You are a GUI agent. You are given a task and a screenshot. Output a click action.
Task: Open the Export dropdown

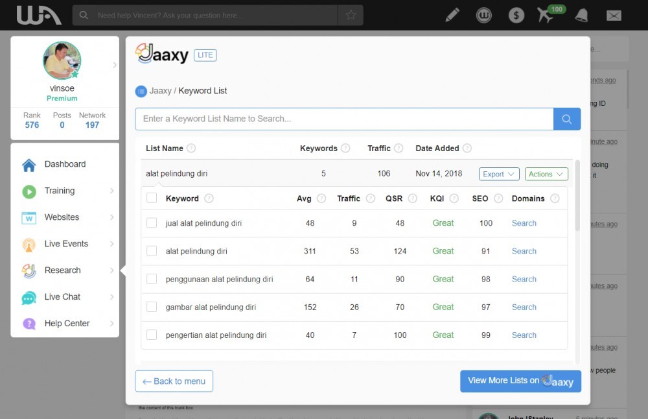(x=499, y=174)
